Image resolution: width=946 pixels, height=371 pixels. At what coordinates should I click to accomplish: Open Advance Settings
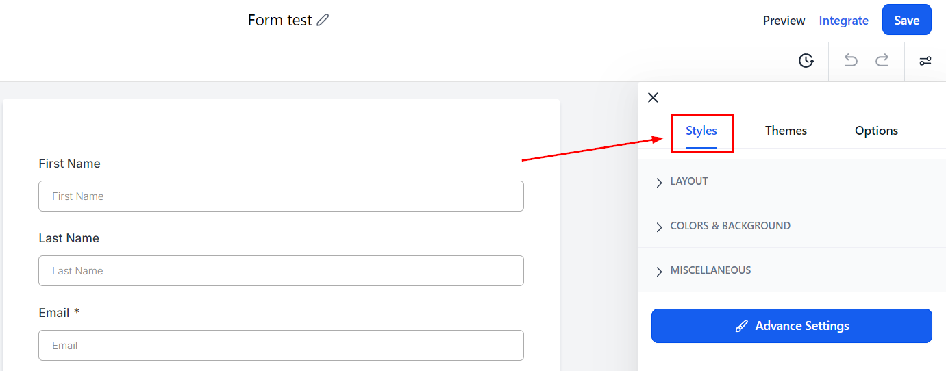pyautogui.click(x=791, y=326)
